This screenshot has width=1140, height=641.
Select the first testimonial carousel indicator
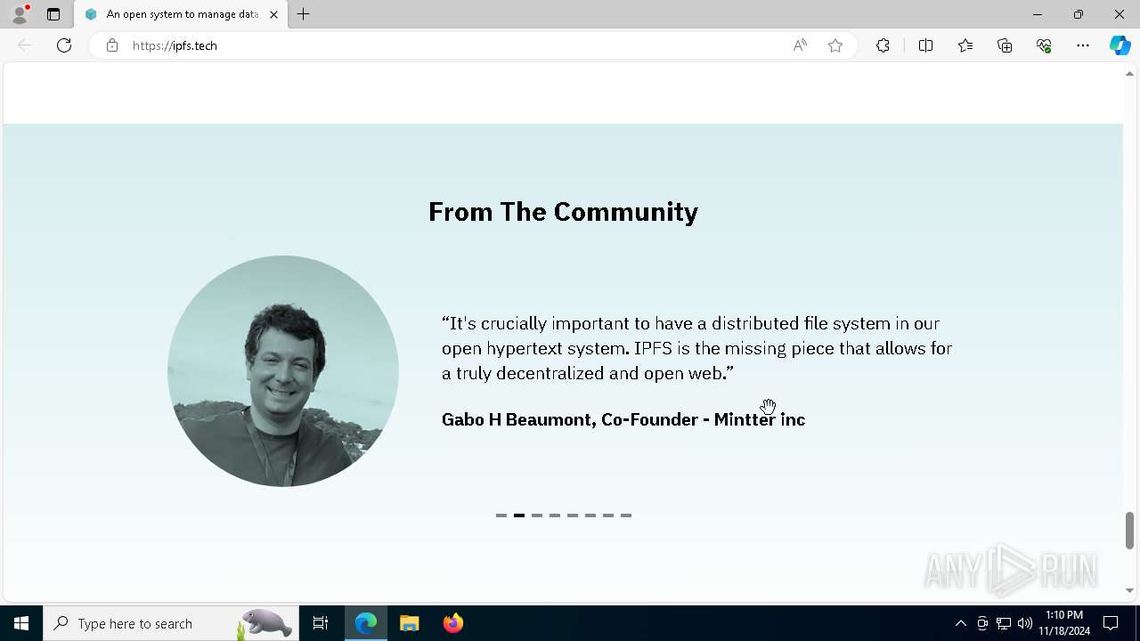pos(501,515)
